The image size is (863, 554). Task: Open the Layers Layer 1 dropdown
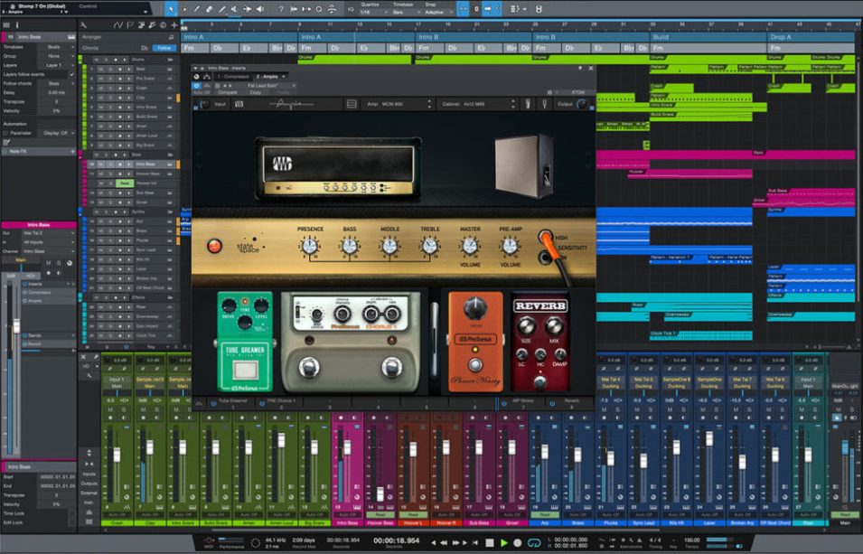(x=56, y=65)
